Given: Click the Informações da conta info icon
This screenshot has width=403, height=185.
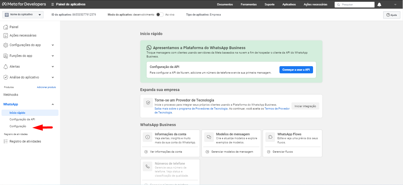Looking at the screenshot, I should point(148,137).
